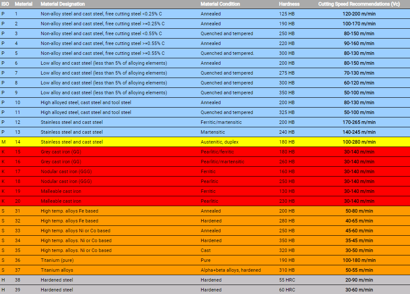The width and height of the screenshot is (410, 294).
Task: Click the Material Condition column header
Action: [220, 4]
